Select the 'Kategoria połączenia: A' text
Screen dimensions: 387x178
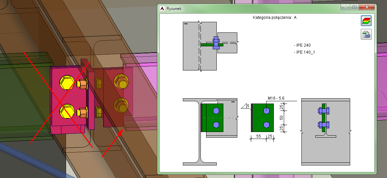pos(275,18)
